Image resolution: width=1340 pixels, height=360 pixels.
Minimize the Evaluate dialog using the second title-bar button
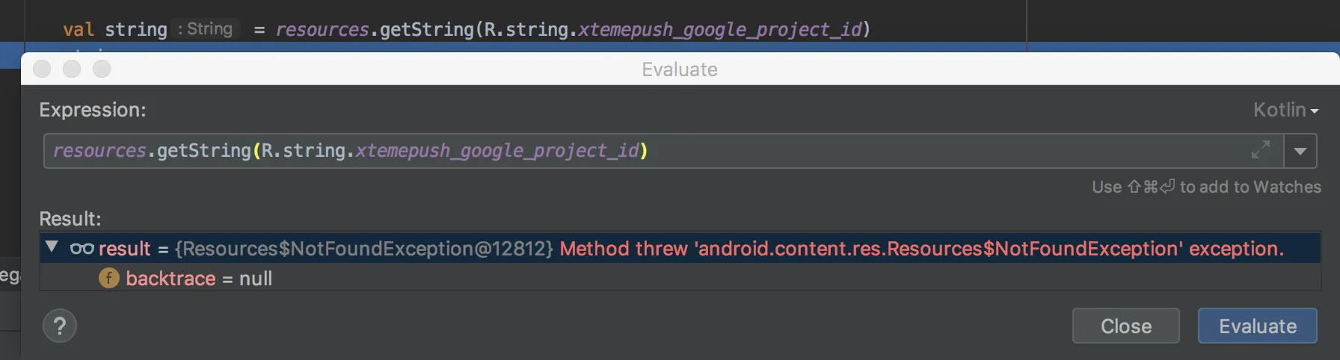click(72, 69)
